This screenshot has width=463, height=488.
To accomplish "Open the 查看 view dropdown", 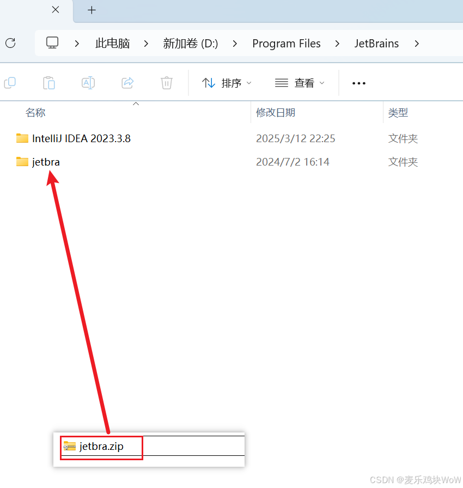I will click(300, 83).
